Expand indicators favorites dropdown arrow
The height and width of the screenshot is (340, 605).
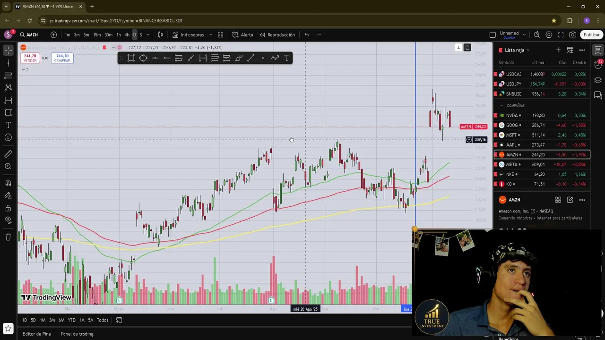pyautogui.click(x=210, y=34)
